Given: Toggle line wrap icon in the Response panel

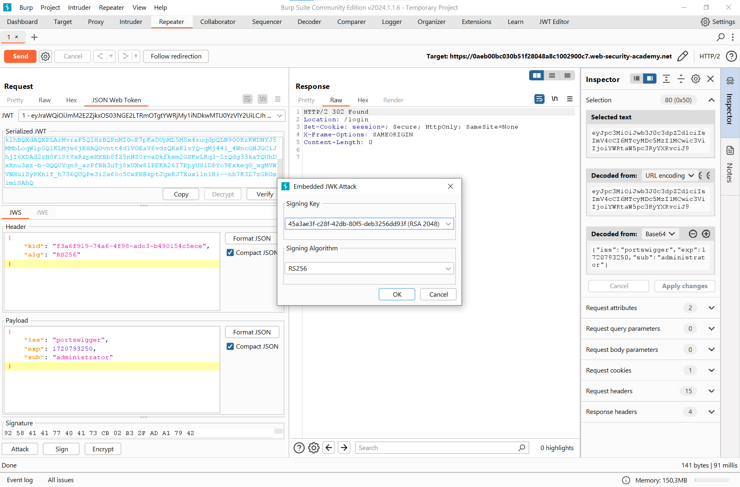Looking at the screenshot, I should coord(539,99).
